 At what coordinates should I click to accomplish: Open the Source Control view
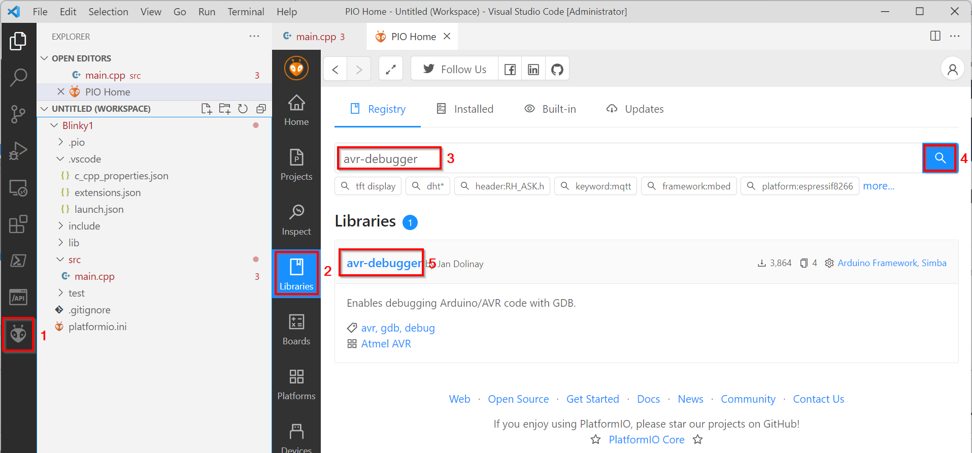[x=18, y=114]
